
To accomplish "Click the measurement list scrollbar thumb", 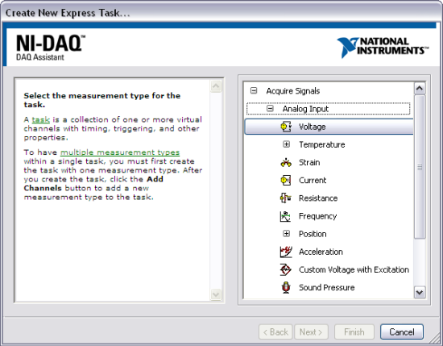I will coord(420,167).
